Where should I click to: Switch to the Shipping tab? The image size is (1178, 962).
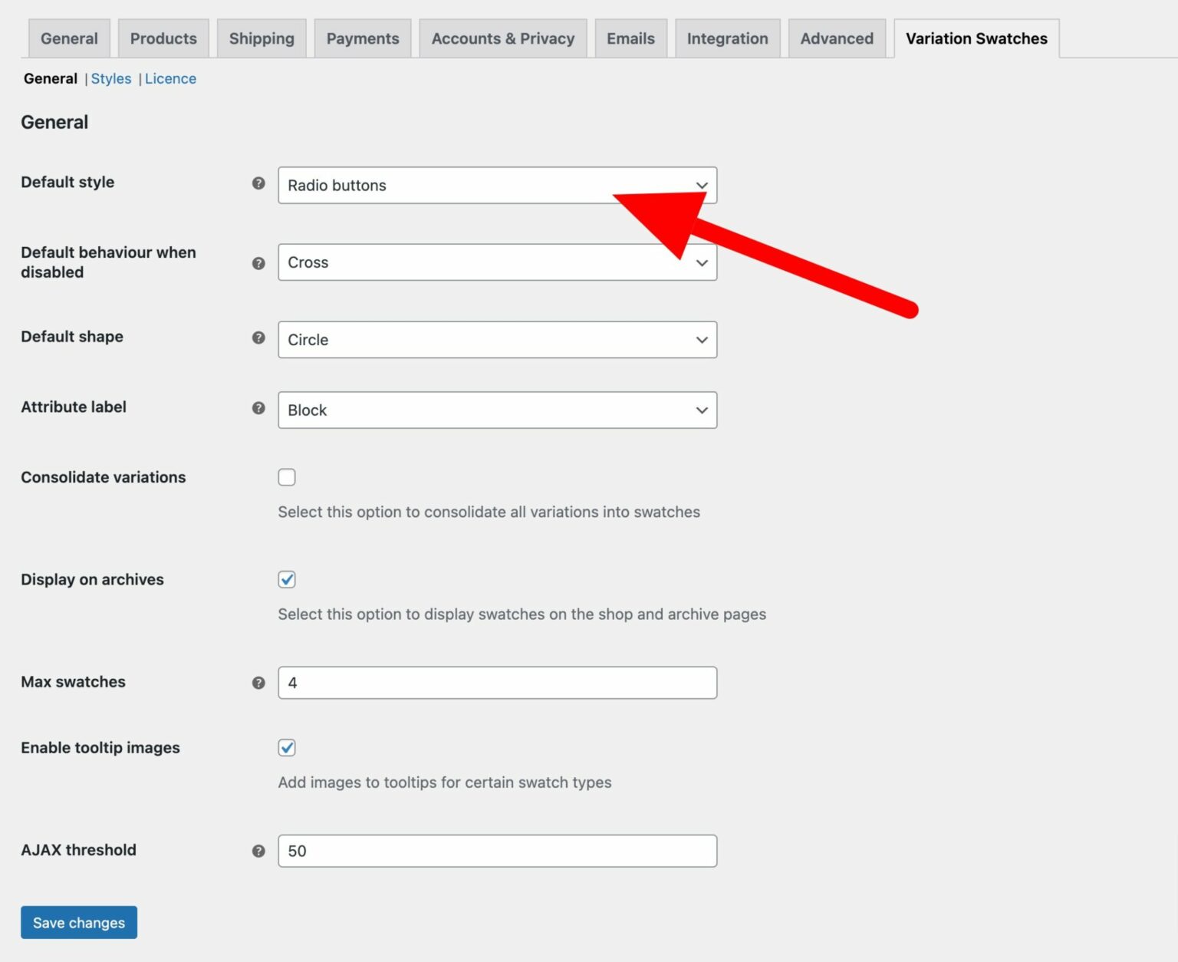pyautogui.click(x=262, y=39)
